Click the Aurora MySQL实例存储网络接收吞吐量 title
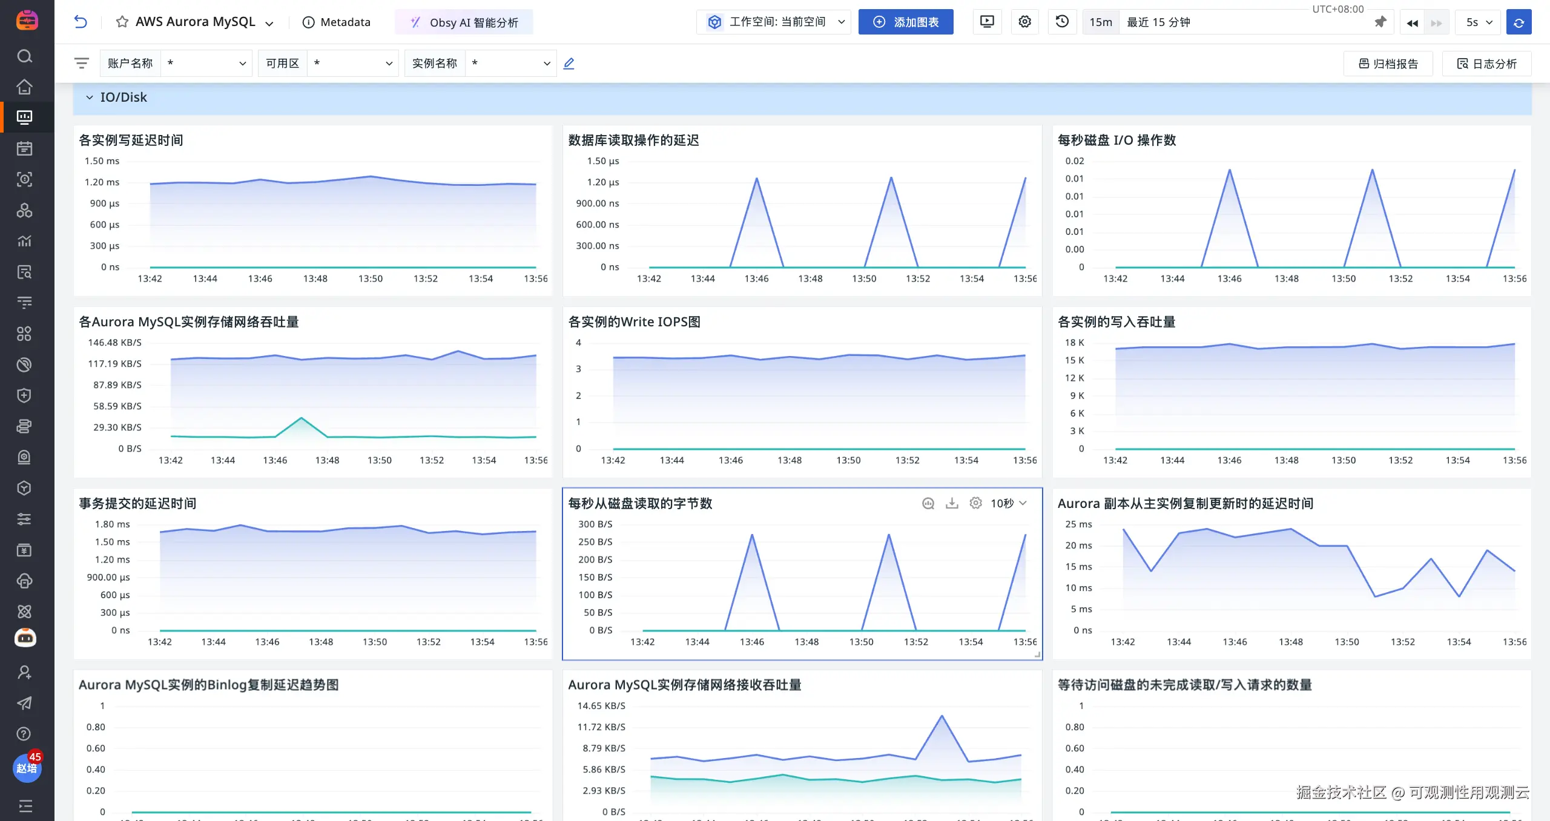The image size is (1550, 821). [685, 685]
